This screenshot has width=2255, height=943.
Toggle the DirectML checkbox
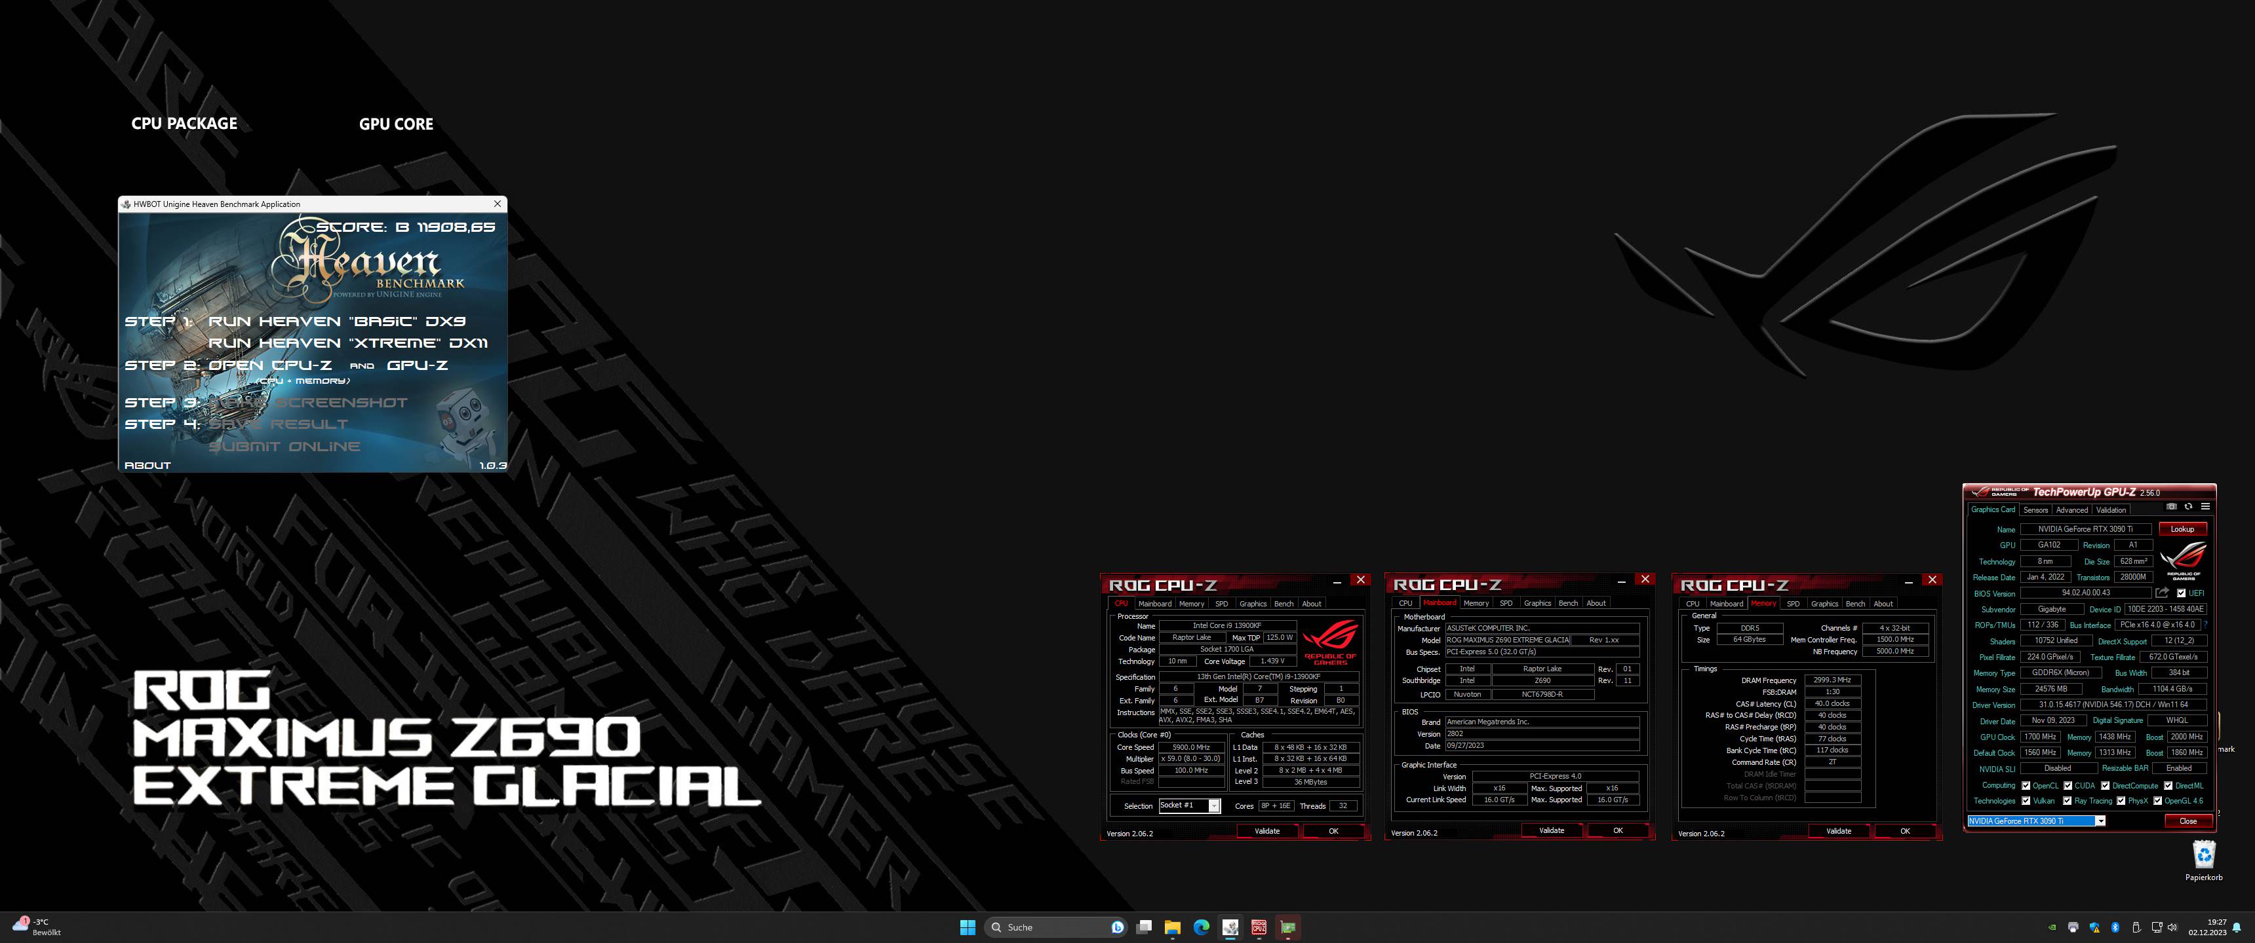2168,786
